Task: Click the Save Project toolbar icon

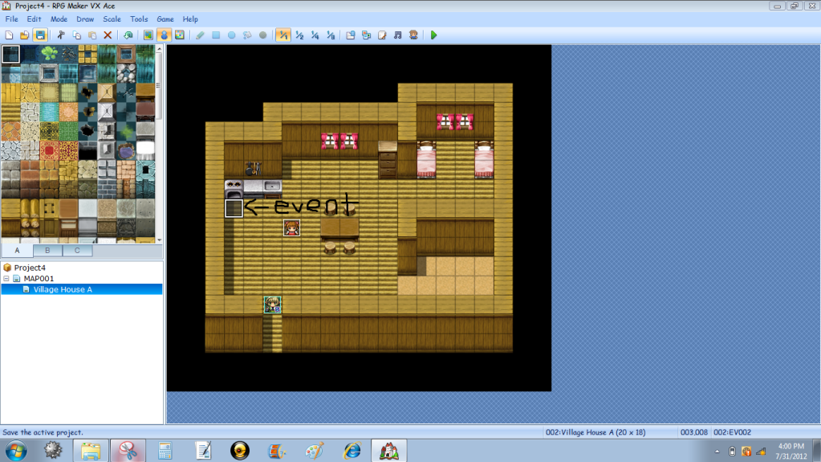Action: click(39, 35)
